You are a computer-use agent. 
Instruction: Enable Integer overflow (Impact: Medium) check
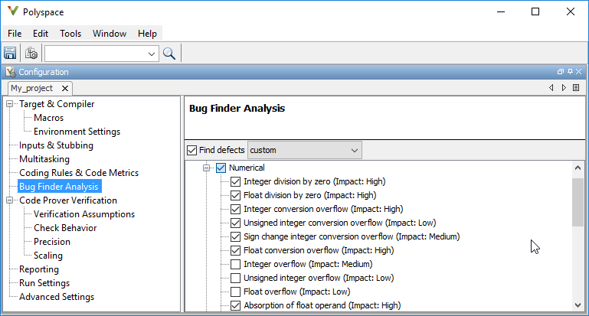236,264
